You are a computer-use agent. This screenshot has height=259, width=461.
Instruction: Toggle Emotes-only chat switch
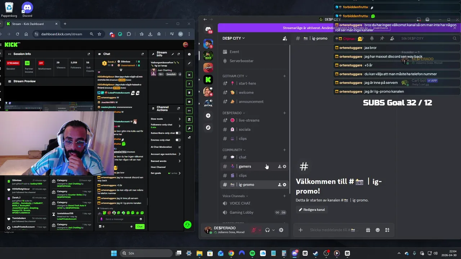click(x=178, y=140)
